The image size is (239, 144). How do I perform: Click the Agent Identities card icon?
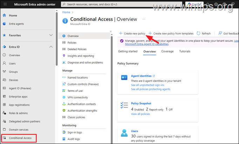(124, 78)
